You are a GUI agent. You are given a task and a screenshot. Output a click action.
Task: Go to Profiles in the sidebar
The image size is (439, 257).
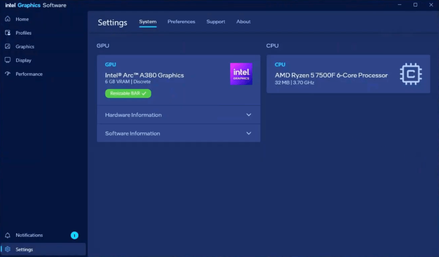click(x=24, y=33)
